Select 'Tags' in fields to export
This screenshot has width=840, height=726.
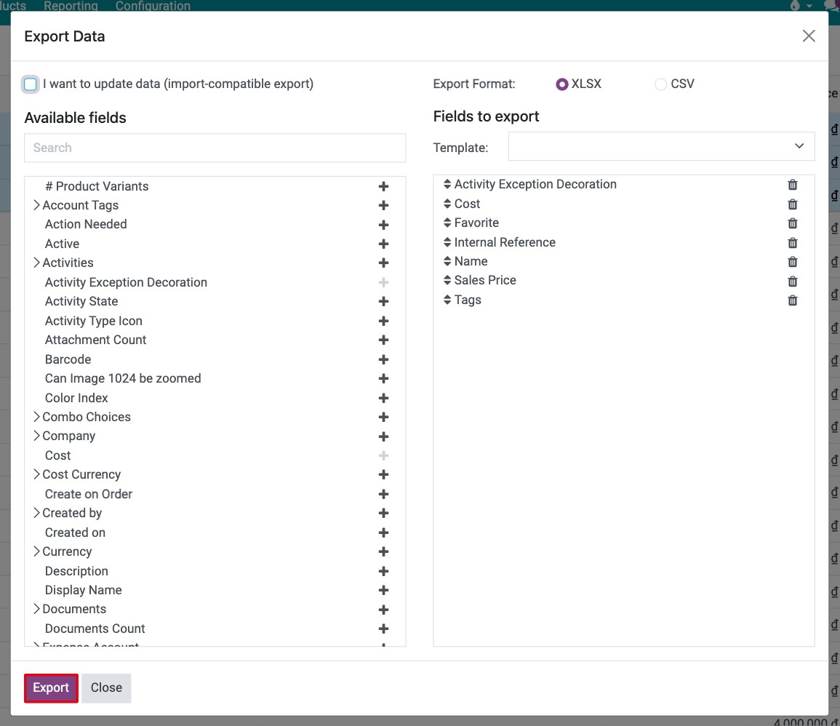(623, 300)
